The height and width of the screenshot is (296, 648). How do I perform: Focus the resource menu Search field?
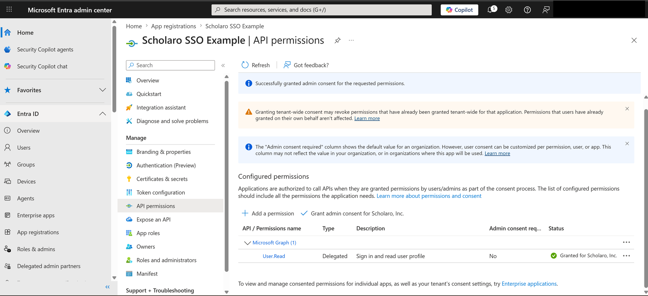click(171, 65)
